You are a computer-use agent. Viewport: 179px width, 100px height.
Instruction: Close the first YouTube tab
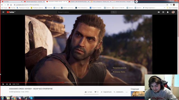pyautogui.click(x=22, y=2)
